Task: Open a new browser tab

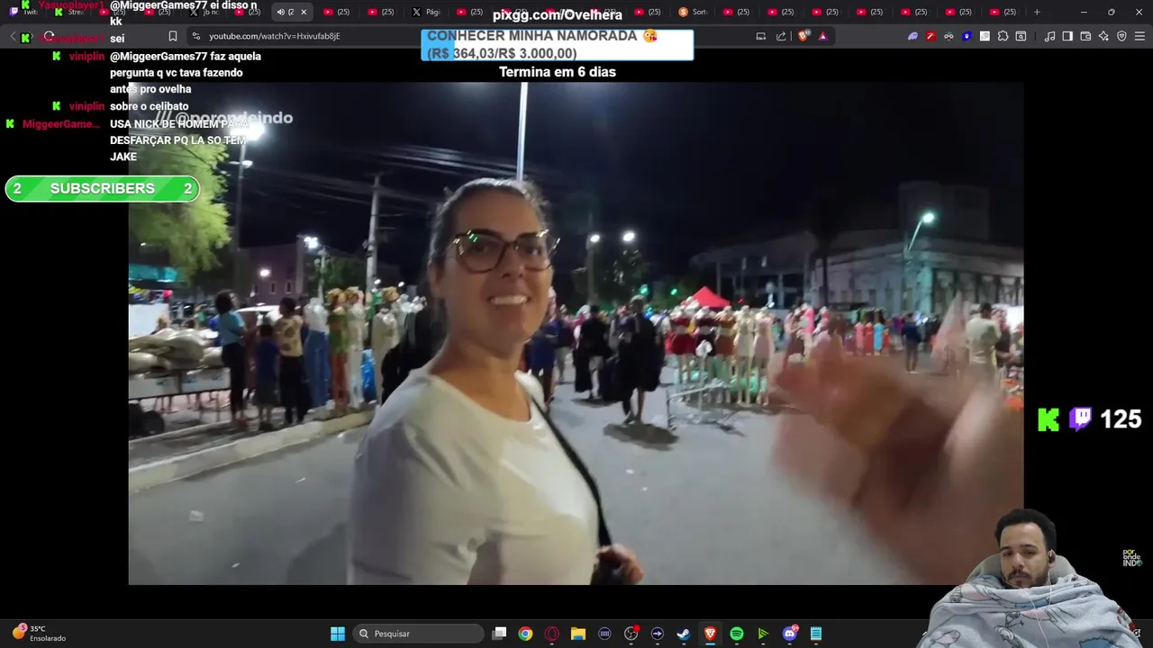Action: click(x=1037, y=12)
